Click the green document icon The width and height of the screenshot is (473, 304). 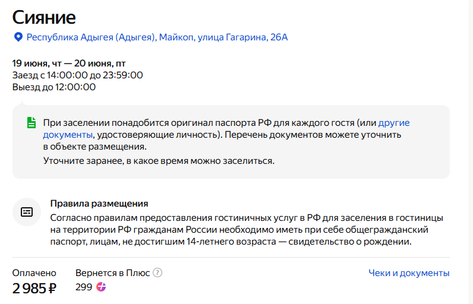point(31,123)
